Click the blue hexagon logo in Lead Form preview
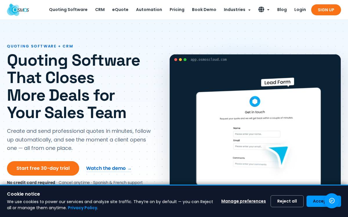This screenshot has height=217, width=348. point(255,102)
